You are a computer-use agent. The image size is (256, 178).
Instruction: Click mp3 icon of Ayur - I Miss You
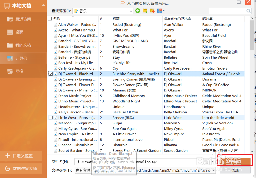click(56, 36)
